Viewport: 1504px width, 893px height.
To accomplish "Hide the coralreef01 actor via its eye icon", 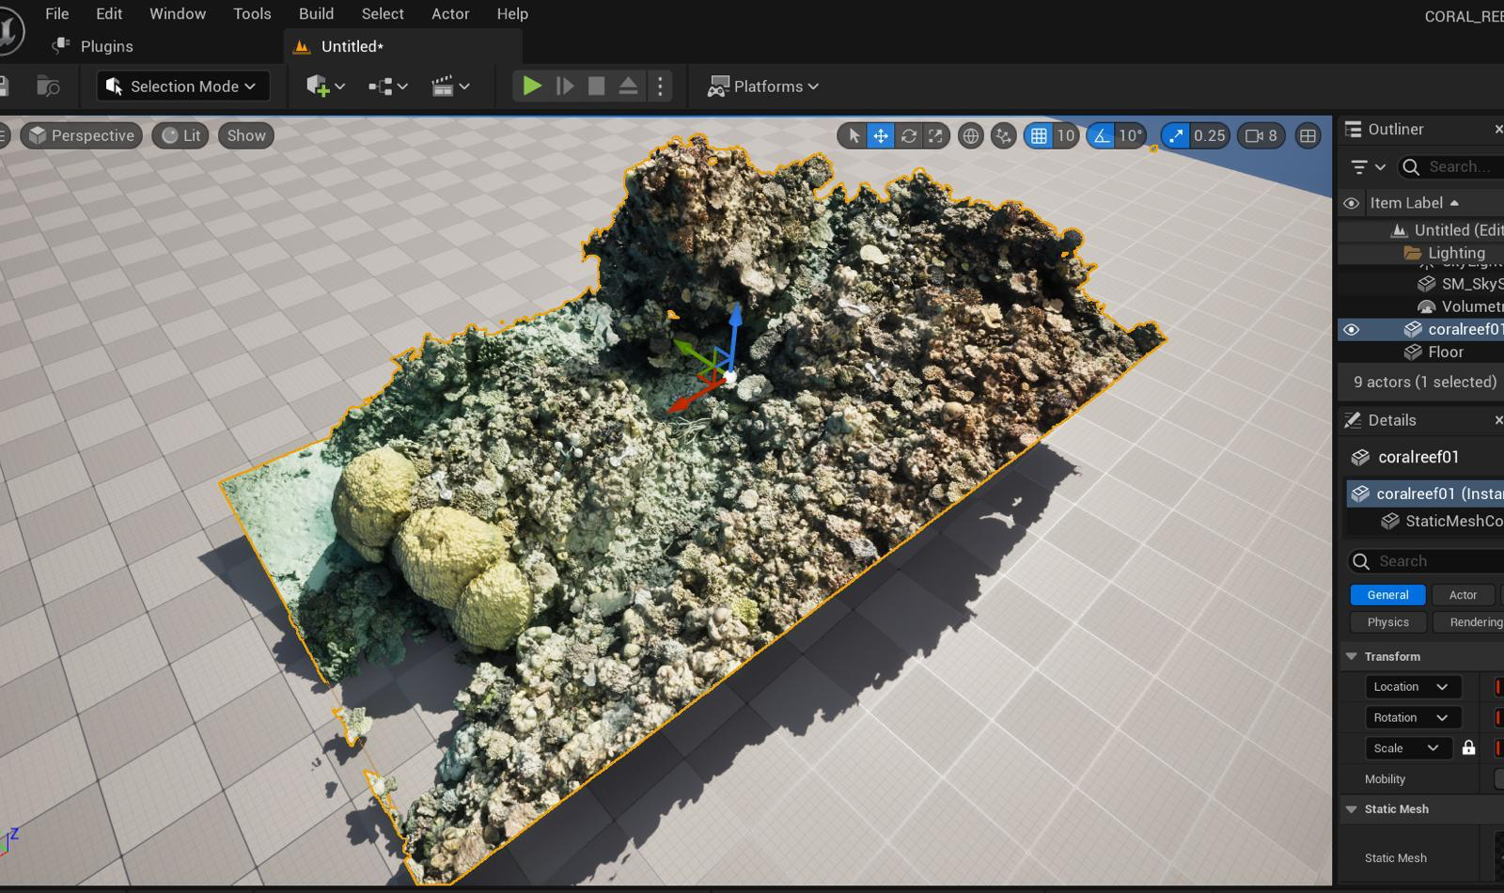I will [1352, 329].
